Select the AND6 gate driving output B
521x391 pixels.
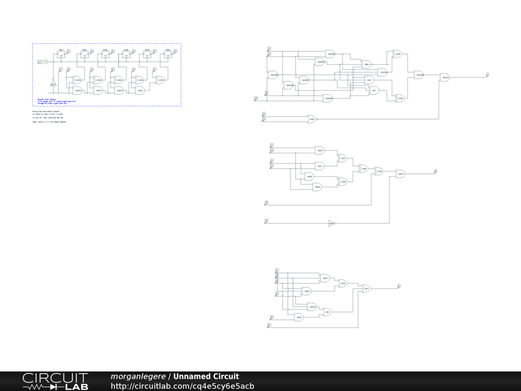pos(400,174)
